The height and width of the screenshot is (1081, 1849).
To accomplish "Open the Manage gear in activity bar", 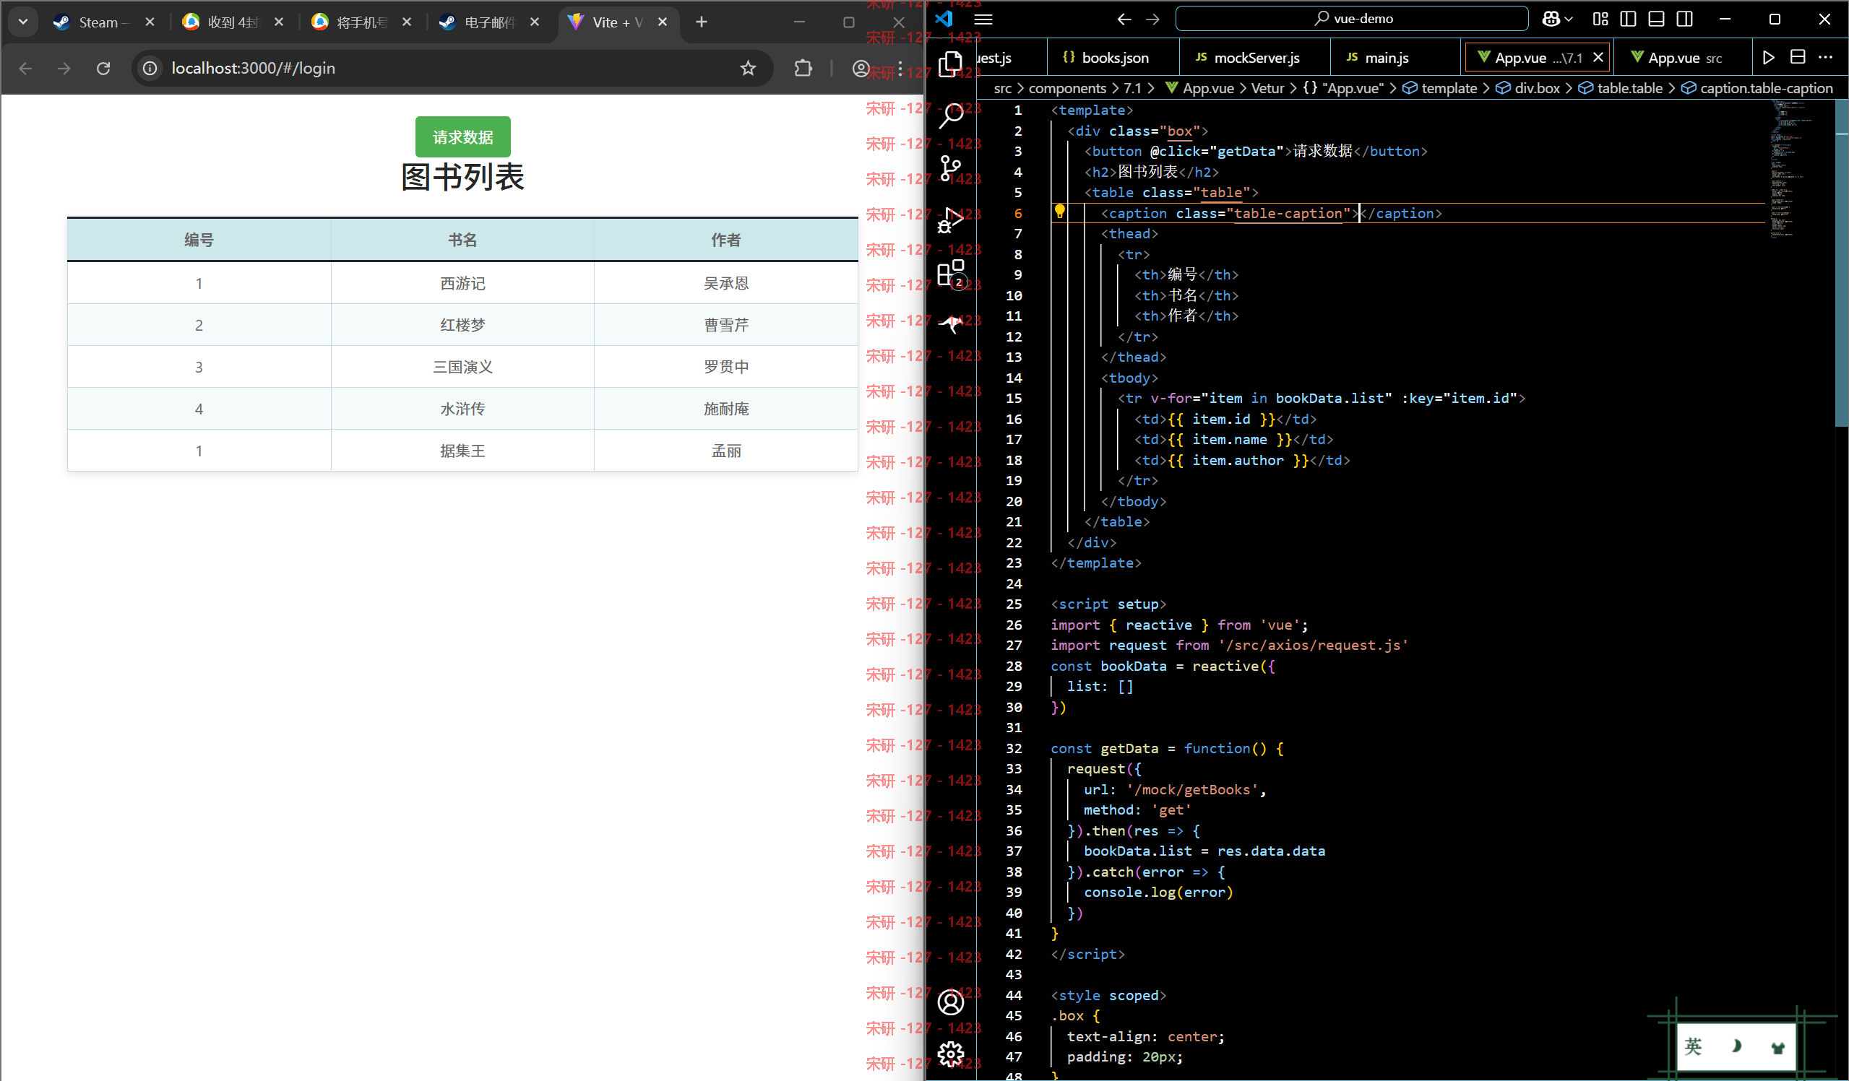I will point(950,1054).
